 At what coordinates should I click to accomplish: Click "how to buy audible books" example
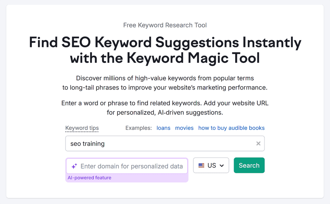[x=231, y=128]
